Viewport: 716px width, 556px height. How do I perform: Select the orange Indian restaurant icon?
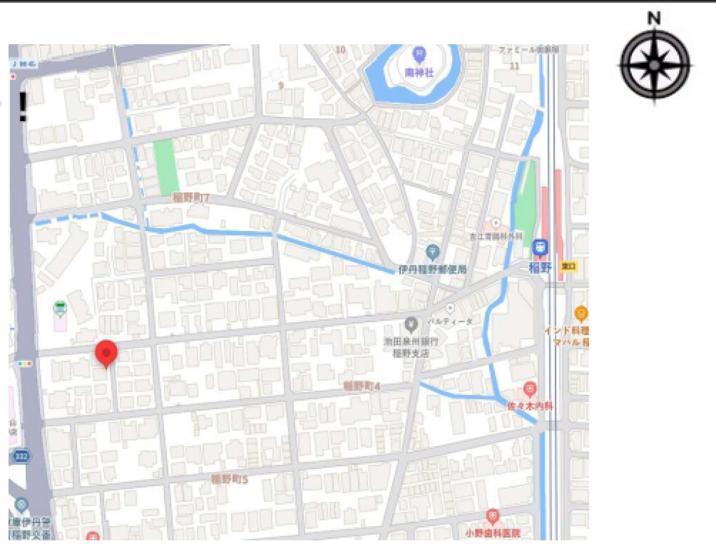tap(581, 313)
